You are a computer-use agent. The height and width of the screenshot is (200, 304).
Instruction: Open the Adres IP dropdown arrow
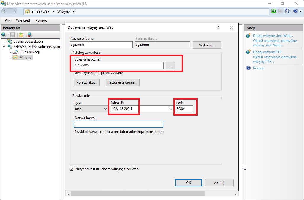point(171,109)
